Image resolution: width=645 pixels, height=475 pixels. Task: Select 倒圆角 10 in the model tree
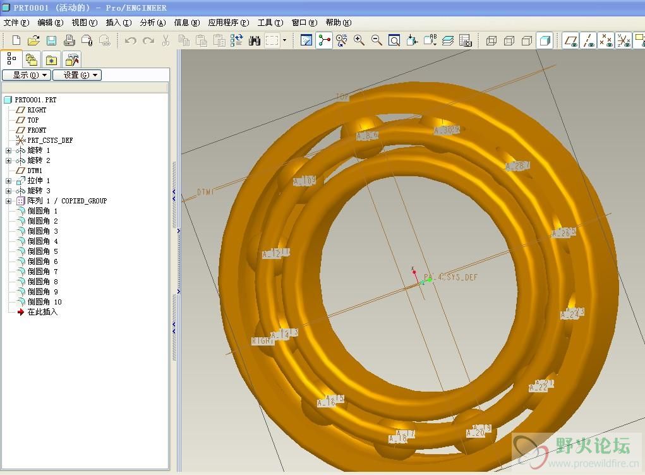point(40,302)
